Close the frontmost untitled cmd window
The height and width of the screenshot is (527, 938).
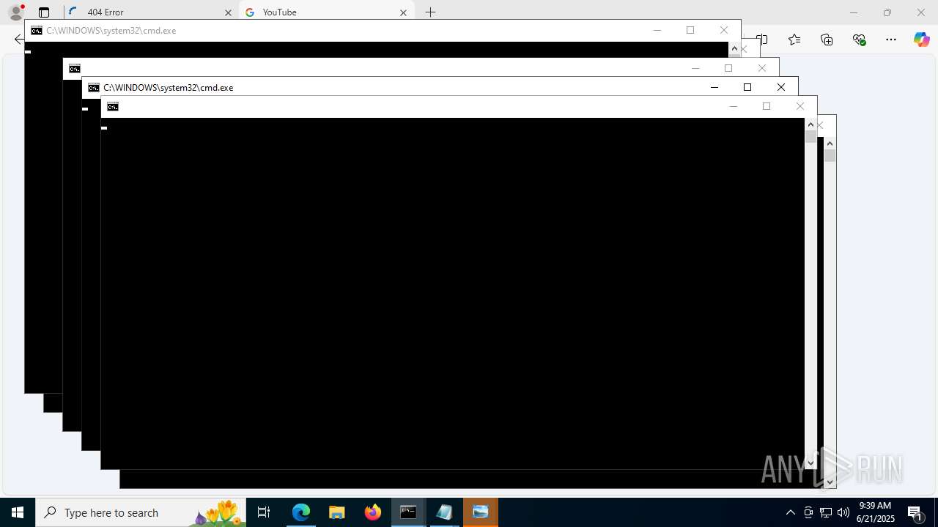pyautogui.click(x=800, y=107)
